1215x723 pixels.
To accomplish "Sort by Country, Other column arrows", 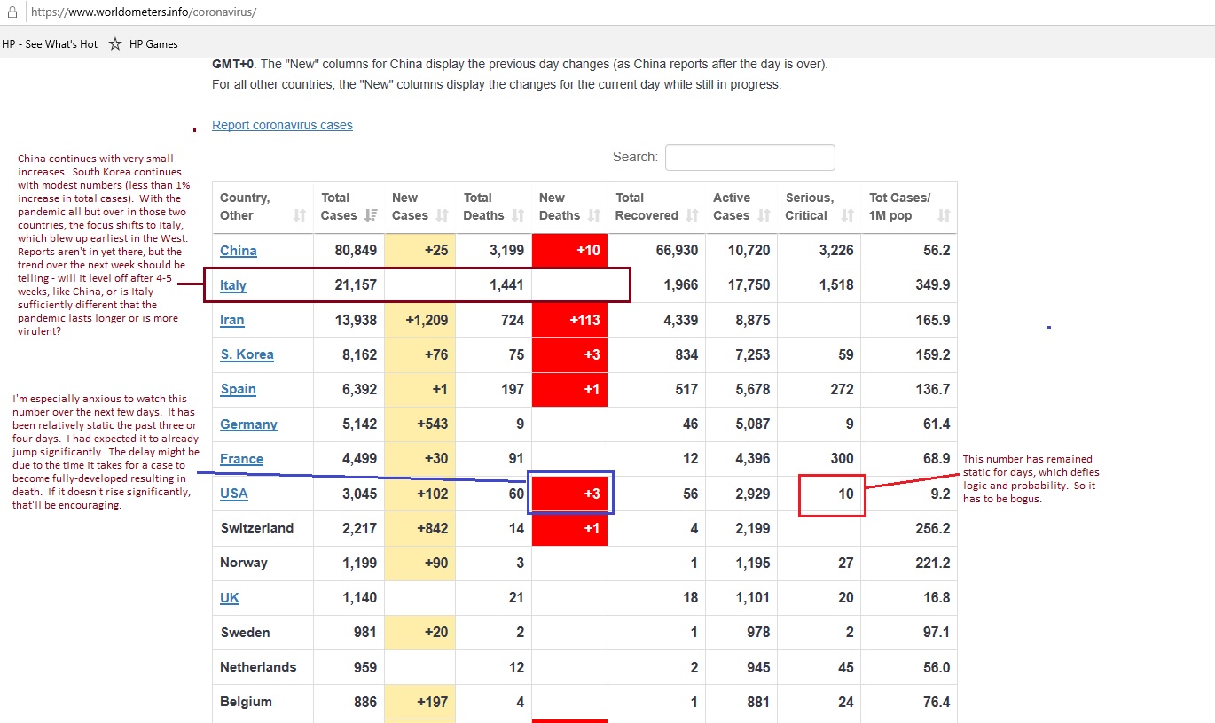I will coord(300,215).
